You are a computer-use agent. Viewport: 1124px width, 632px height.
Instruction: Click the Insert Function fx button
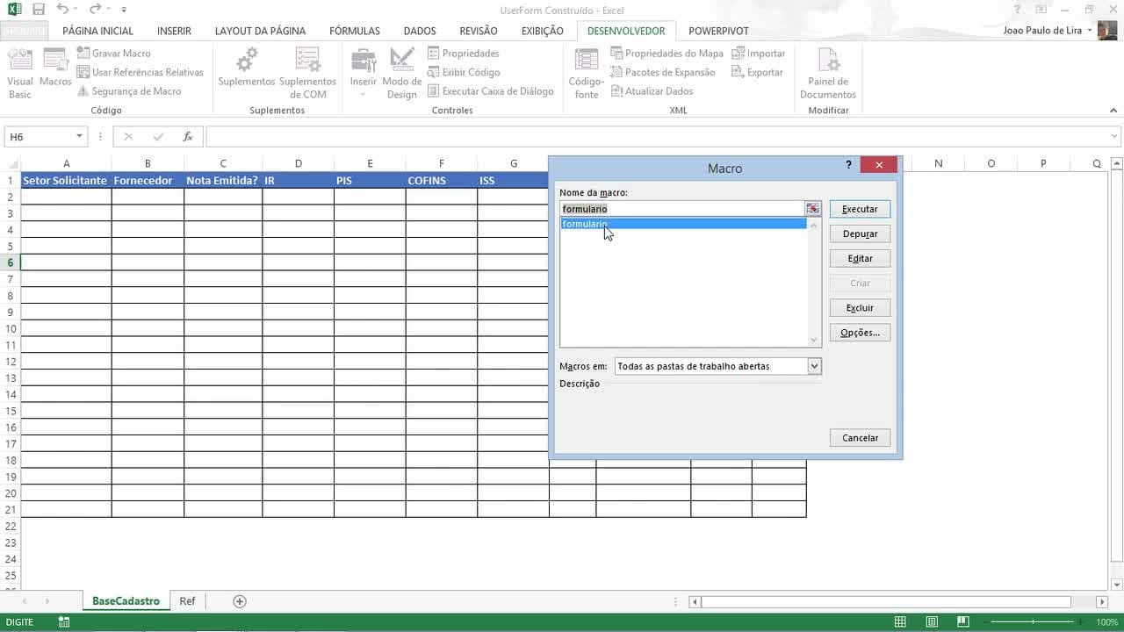187,137
